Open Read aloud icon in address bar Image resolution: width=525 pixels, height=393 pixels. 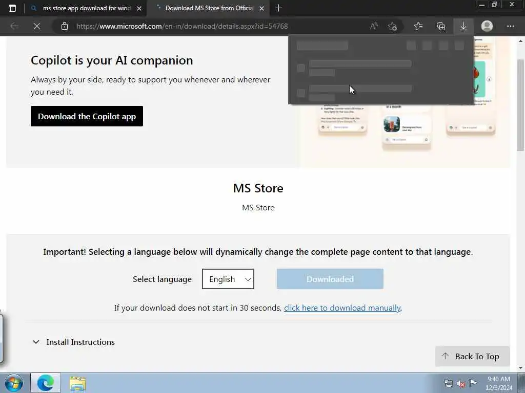pyautogui.click(x=374, y=26)
